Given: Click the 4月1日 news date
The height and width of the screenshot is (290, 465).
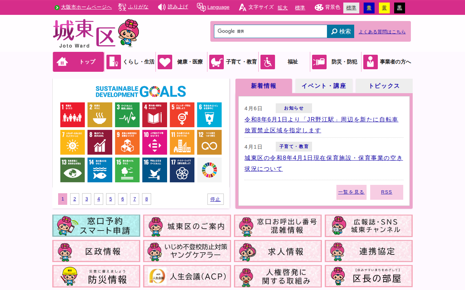Looking at the screenshot, I should 253,147.
